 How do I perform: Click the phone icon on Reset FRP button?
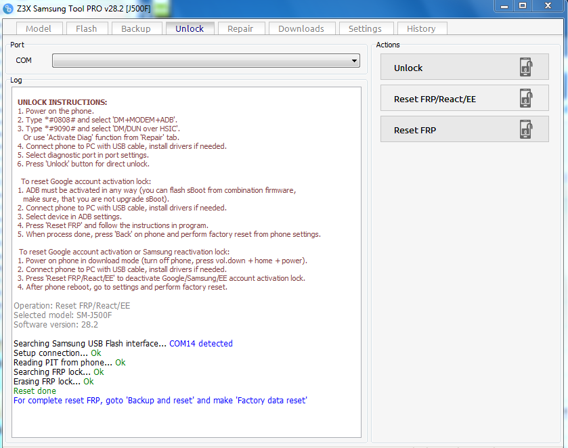(526, 129)
